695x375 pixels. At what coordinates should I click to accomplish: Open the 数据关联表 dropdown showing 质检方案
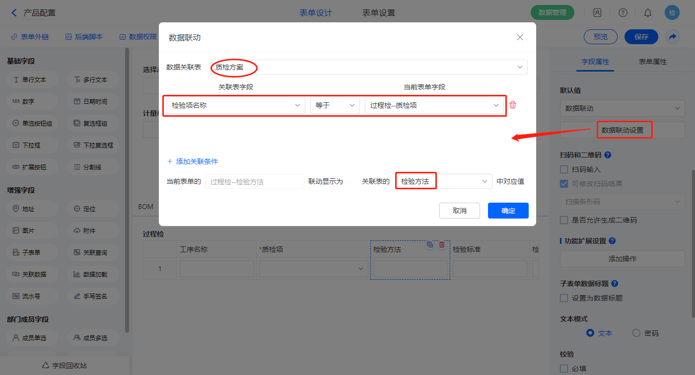(x=368, y=67)
